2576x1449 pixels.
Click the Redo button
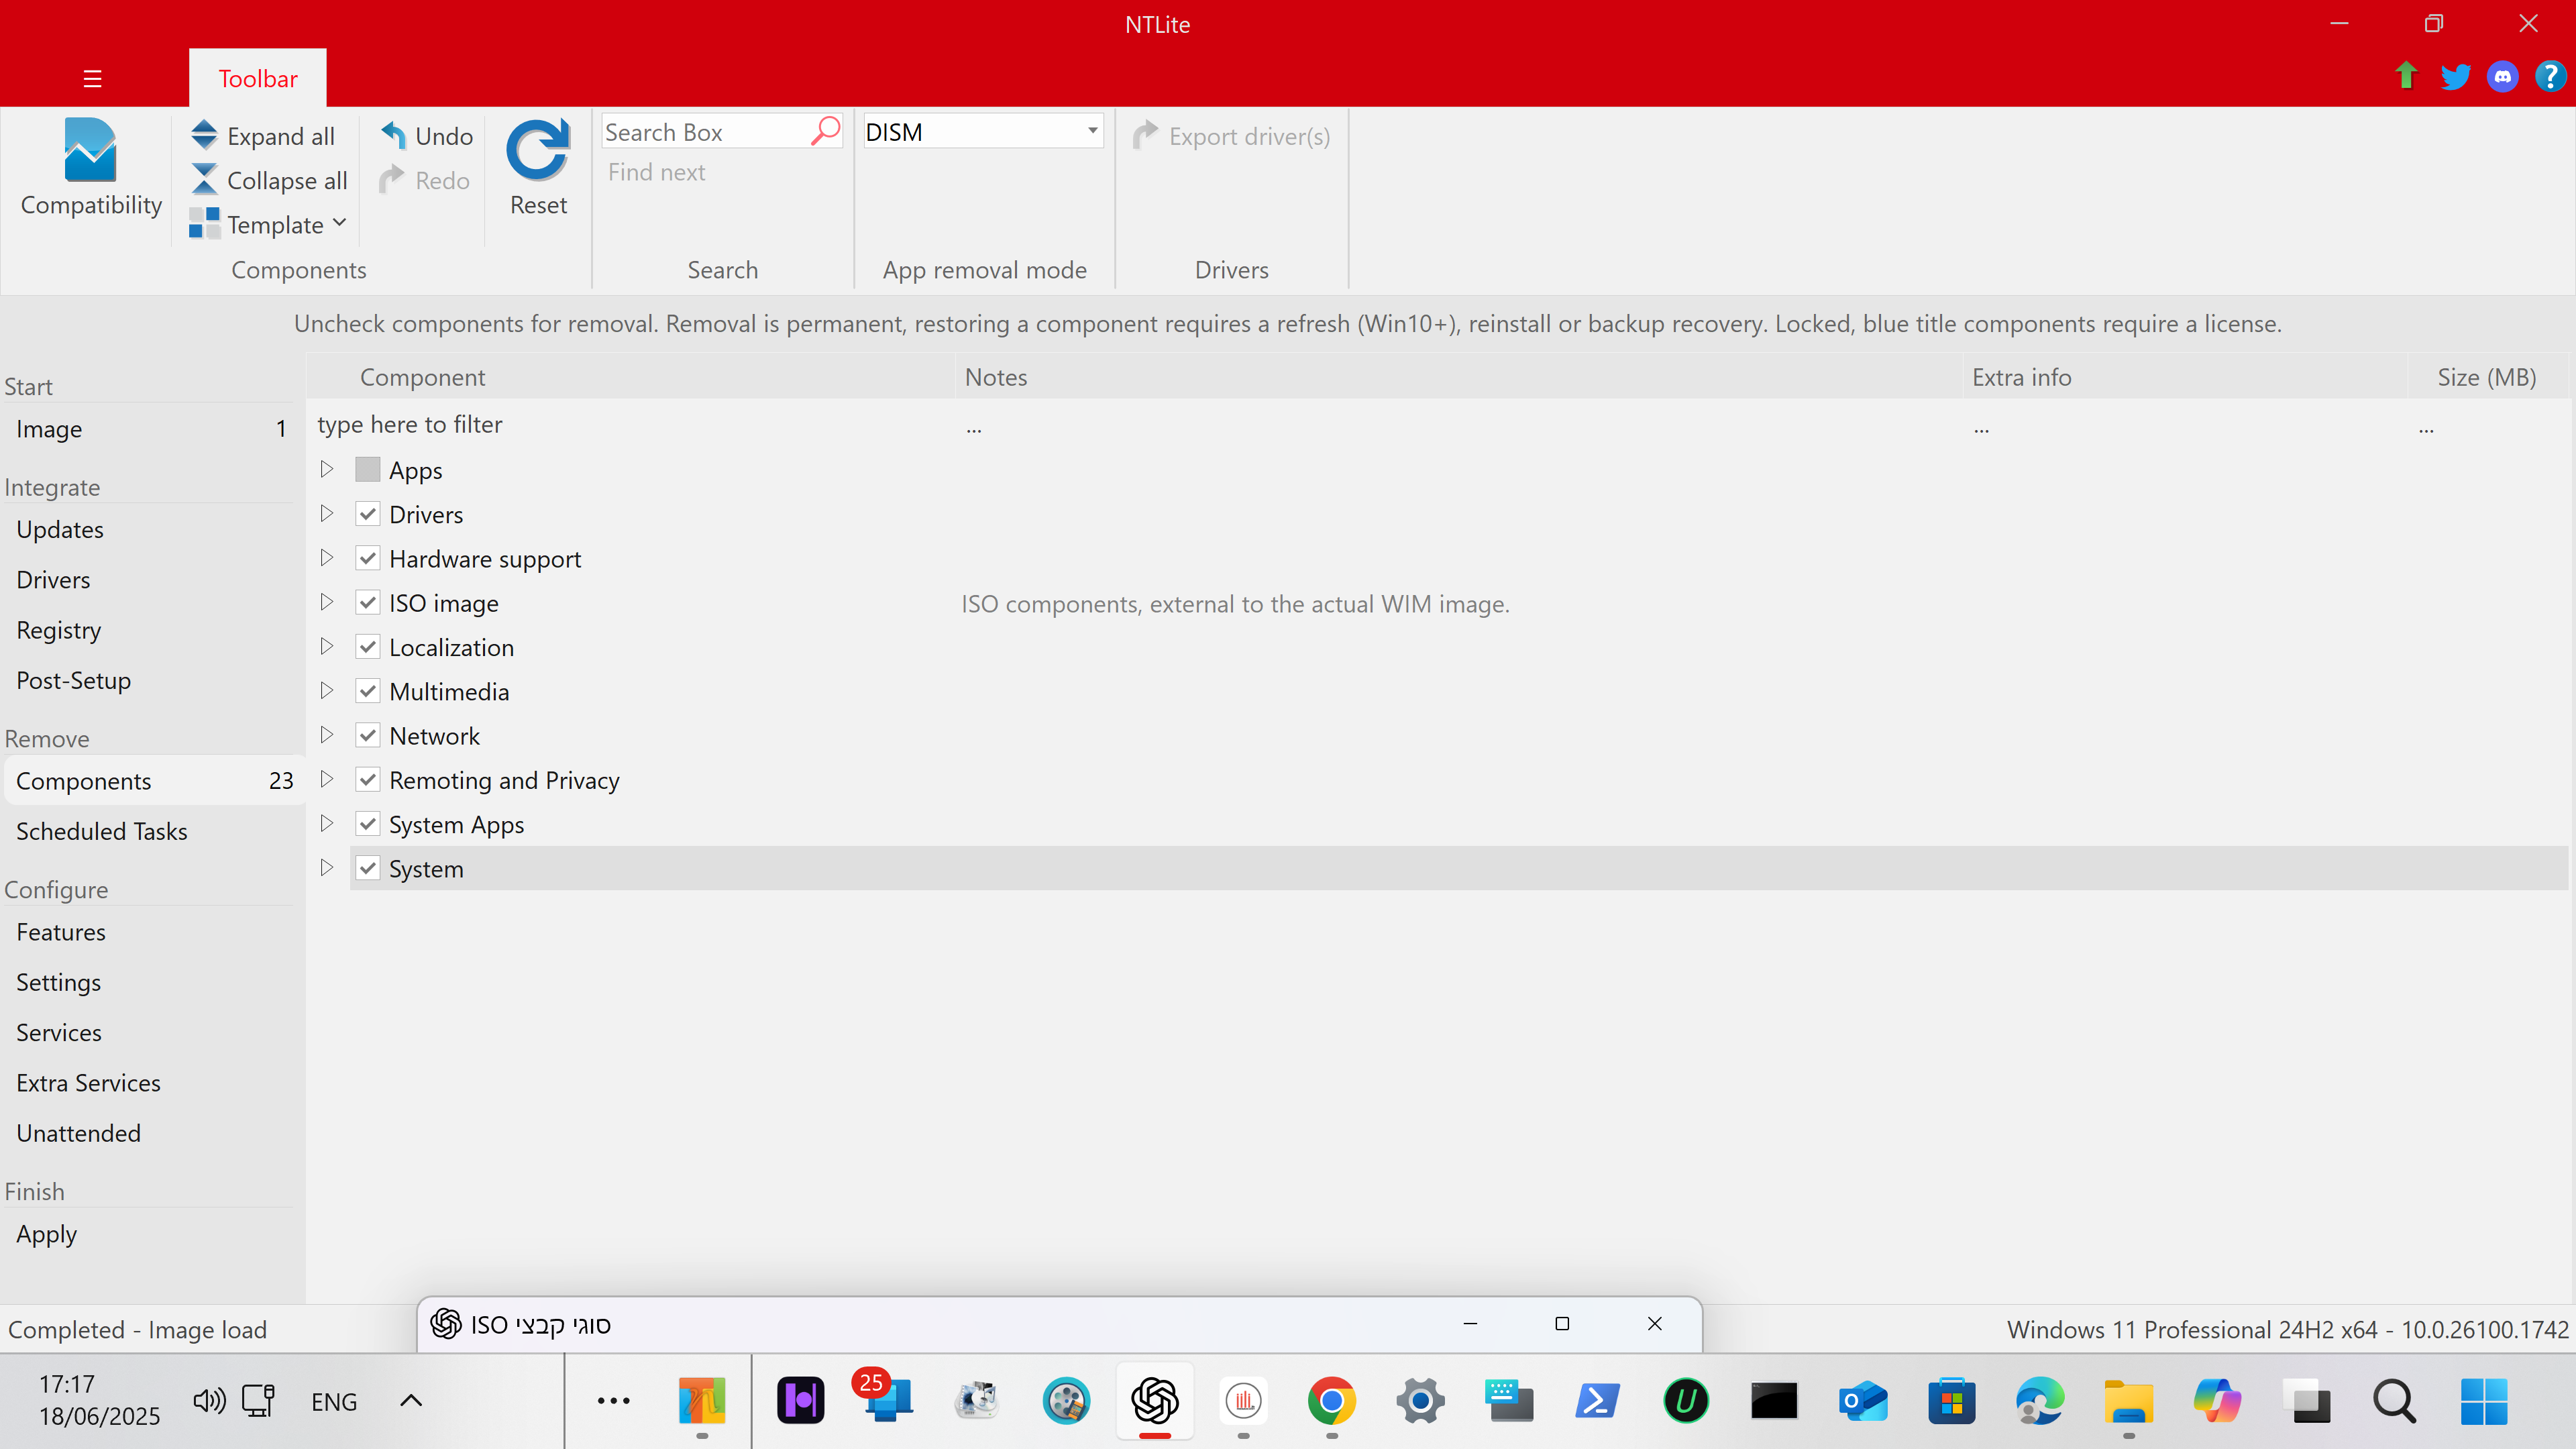point(425,180)
